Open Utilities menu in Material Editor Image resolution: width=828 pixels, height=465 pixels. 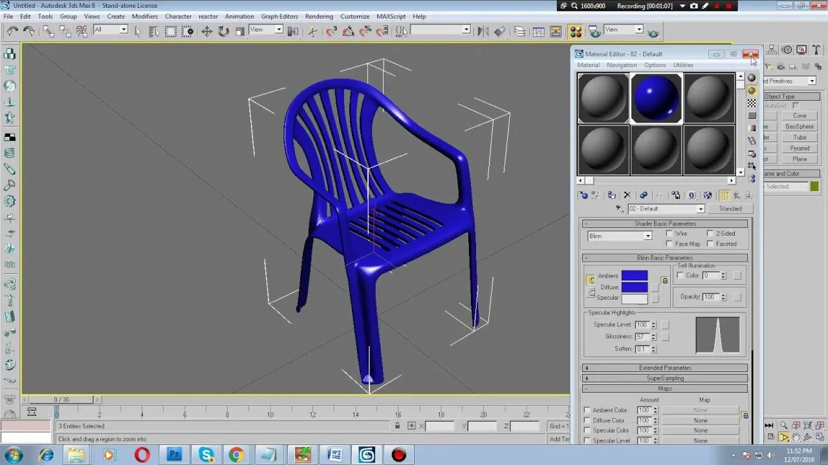tap(683, 65)
